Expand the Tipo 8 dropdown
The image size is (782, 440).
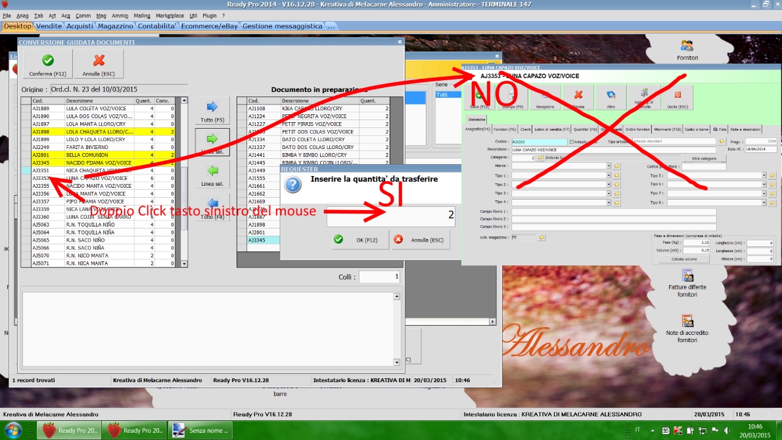[764, 203]
